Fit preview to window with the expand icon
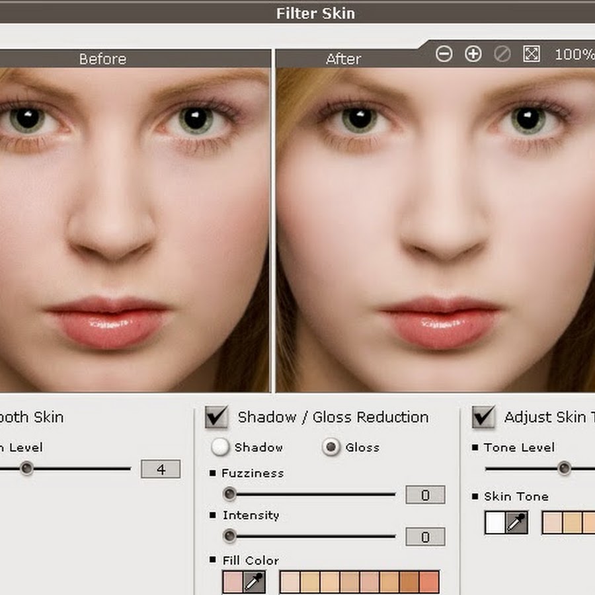 point(532,54)
